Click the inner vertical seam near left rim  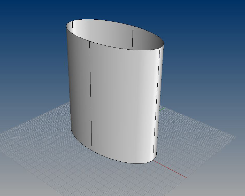point(72,26)
